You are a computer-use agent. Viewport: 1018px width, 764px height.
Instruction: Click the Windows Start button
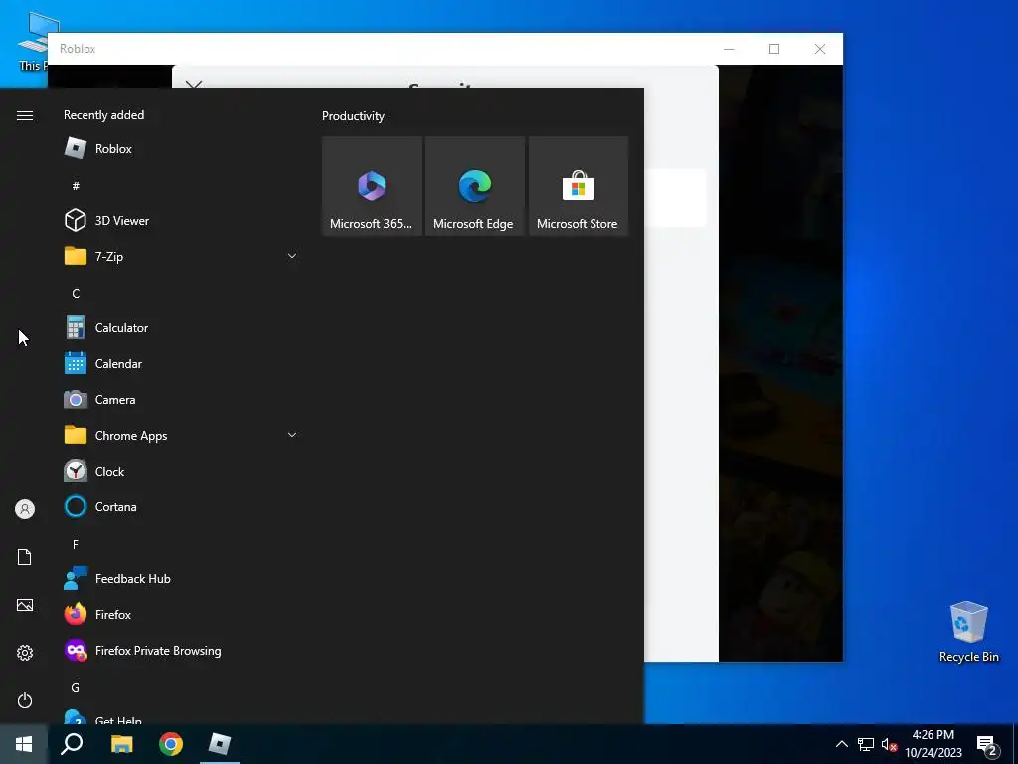(24, 744)
